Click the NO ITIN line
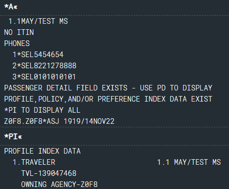Screen dimensions: 229x189 tap(19, 32)
